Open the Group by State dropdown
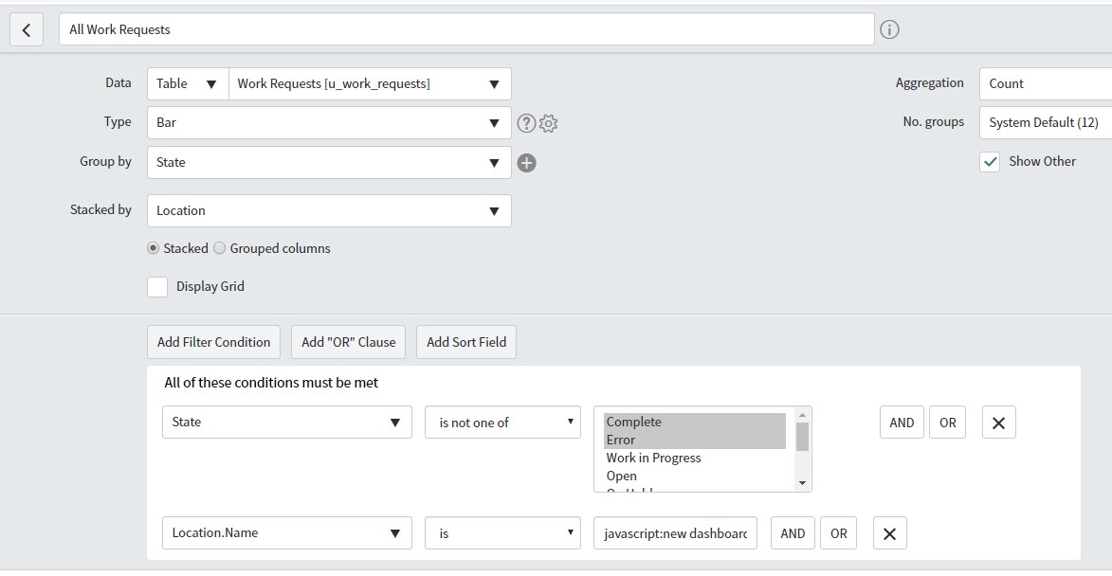1112x576 pixels. coord(329,162)
